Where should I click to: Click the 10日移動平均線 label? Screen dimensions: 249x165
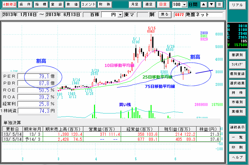[119, 65]
